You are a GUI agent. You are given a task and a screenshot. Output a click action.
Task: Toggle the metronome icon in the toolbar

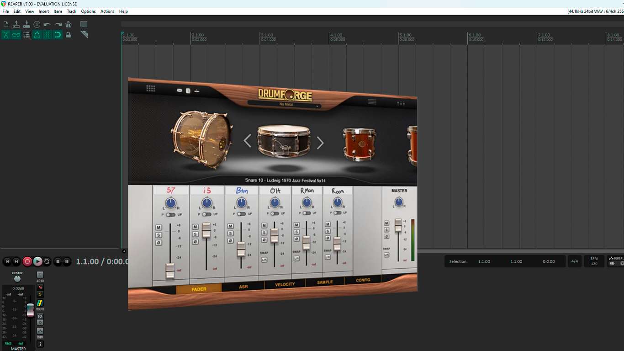click(x=69, y=24)
